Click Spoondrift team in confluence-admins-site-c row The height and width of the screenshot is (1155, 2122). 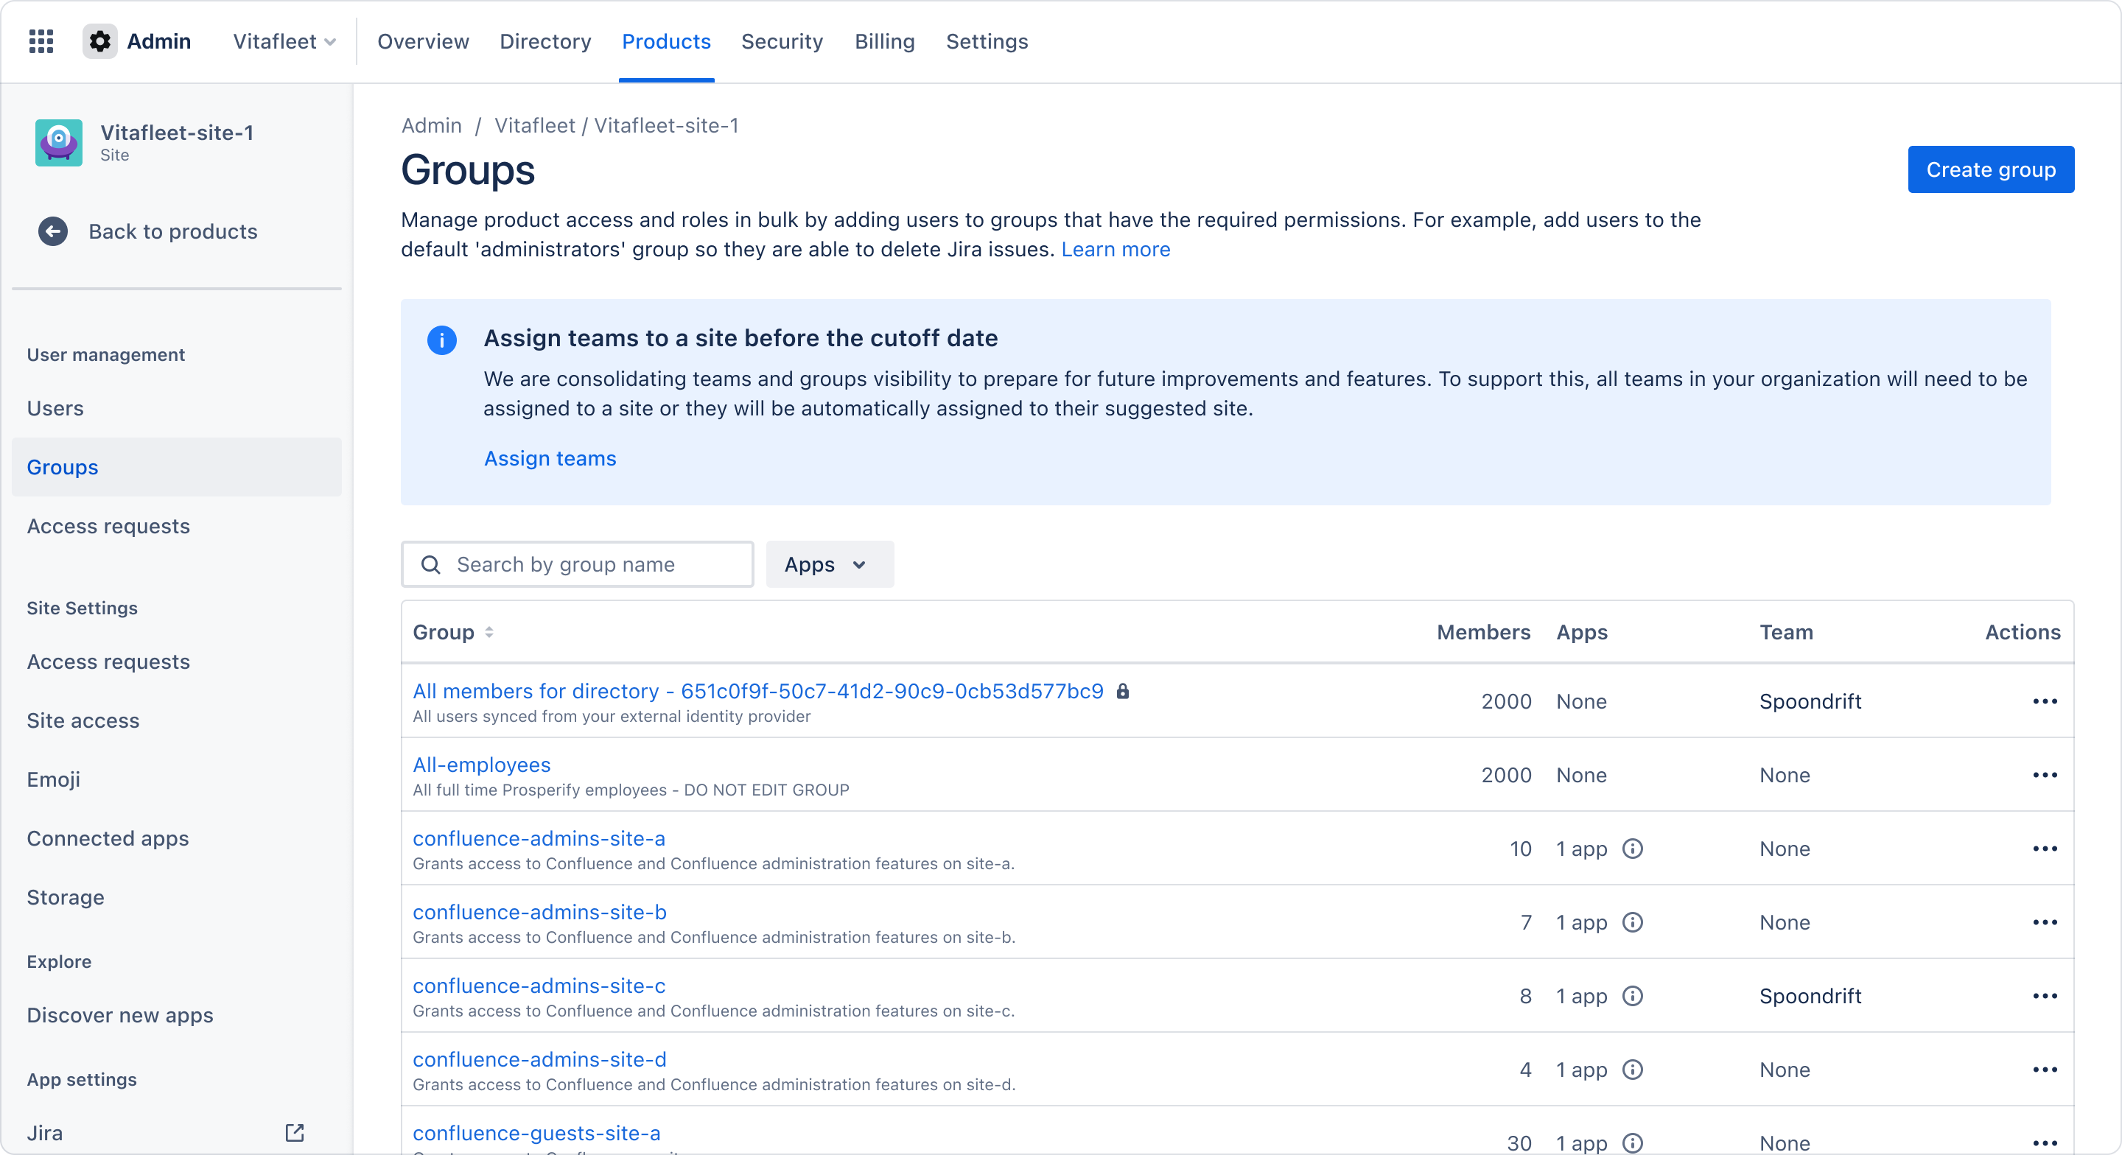pyautogui.click(x=1810, y=996)
